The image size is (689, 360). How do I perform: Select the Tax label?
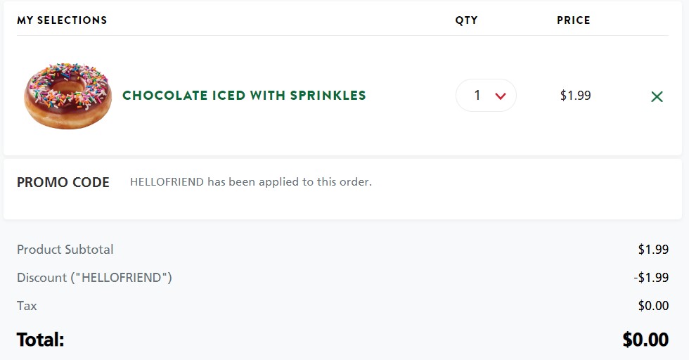(27, 306)
